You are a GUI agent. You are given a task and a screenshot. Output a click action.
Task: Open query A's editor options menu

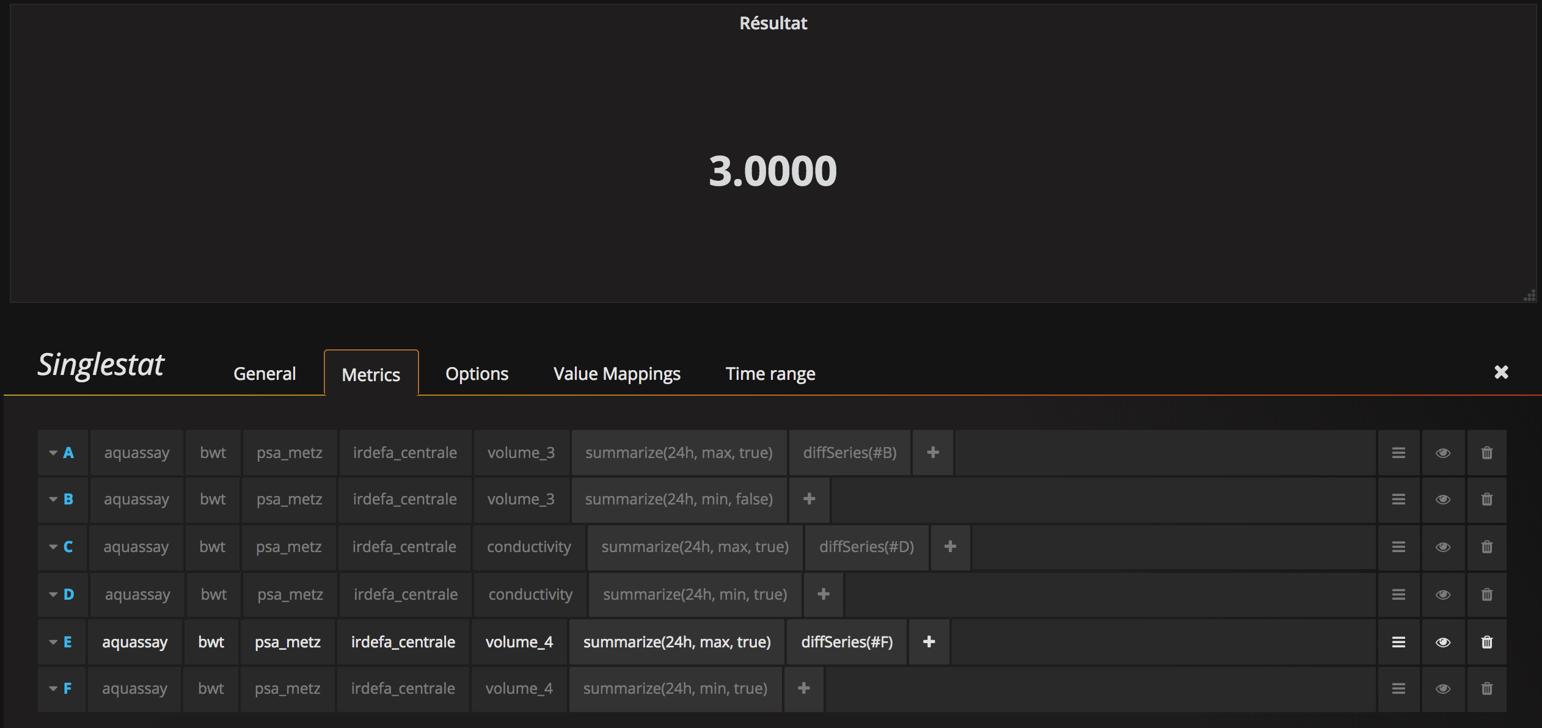1398,453
